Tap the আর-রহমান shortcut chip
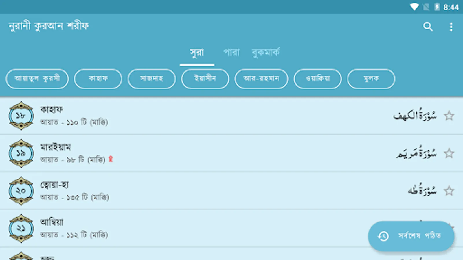Image resolution: width=463 pixels, height=260 pixels. (261, 79)
